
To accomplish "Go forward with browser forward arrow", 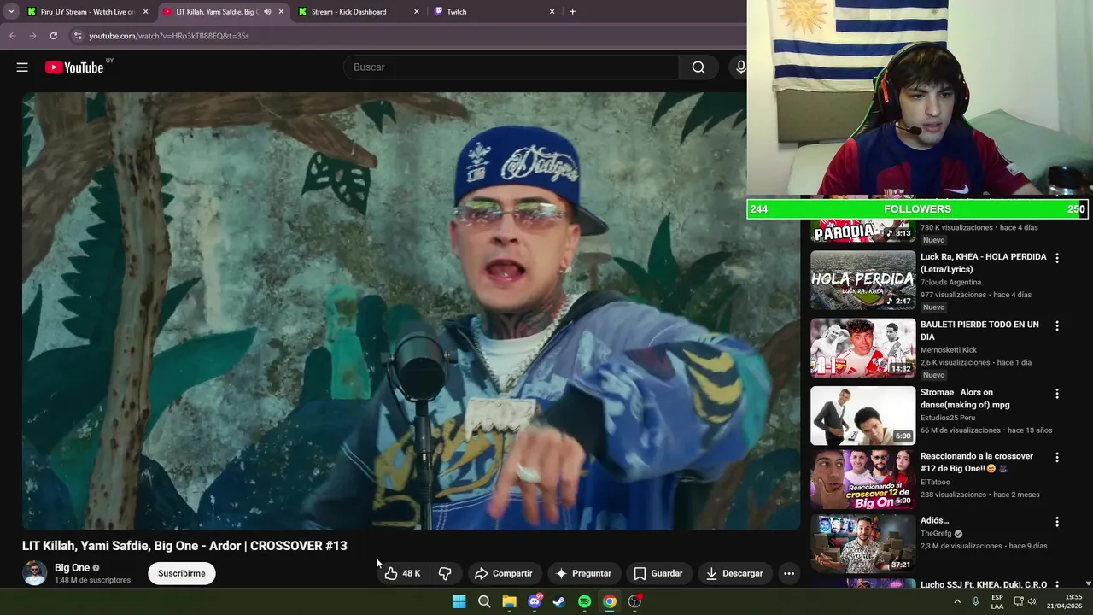I will 32,36.
